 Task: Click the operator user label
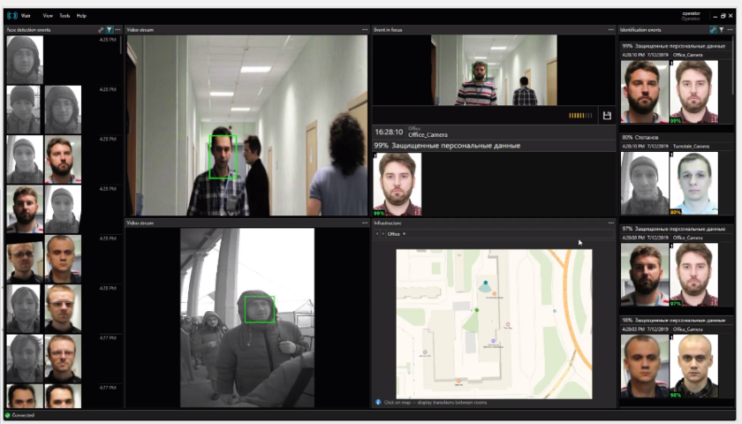(691, 14)
